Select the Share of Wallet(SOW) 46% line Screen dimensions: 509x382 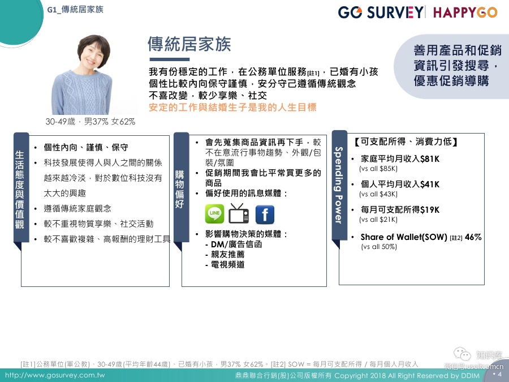421,237
